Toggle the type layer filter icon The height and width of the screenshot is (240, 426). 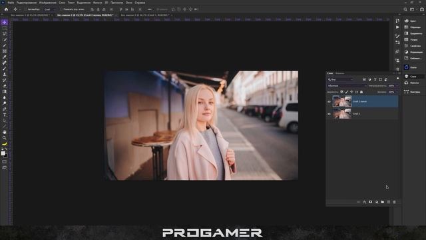click(375, 79)
